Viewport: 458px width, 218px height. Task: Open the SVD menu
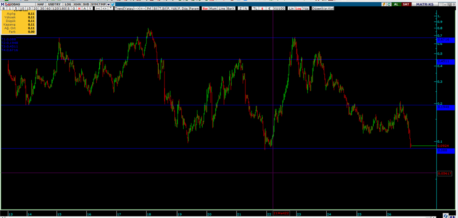(86, 4)
